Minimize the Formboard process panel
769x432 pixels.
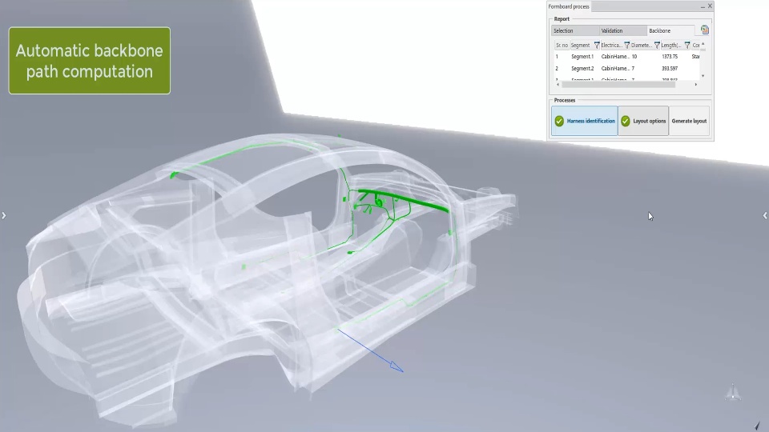click(703, 6)
